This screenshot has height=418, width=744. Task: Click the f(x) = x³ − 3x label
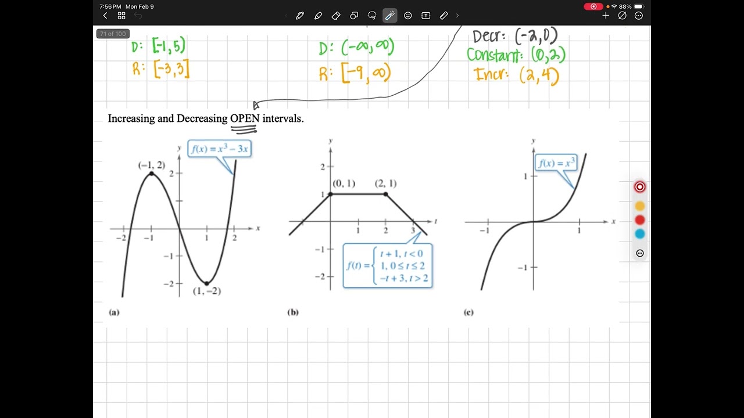click(220, 149)
